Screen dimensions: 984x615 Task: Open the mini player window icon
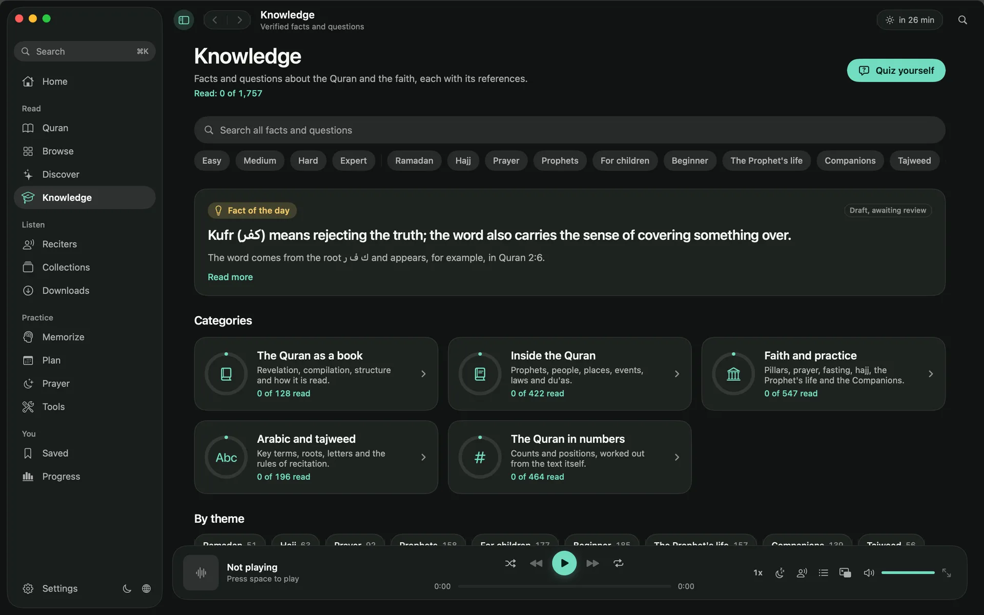(845, 573)
